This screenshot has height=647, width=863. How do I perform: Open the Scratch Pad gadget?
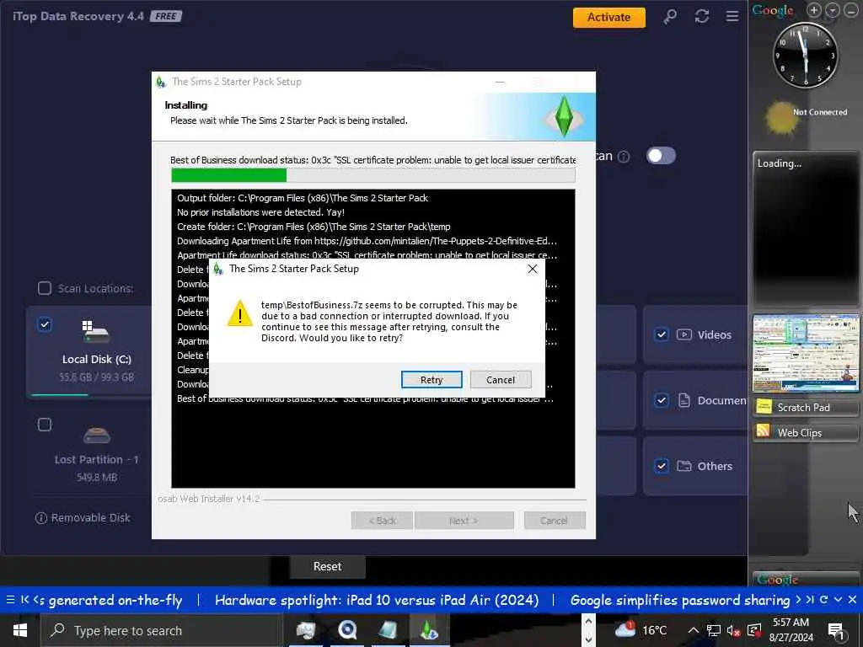(806, 407)
